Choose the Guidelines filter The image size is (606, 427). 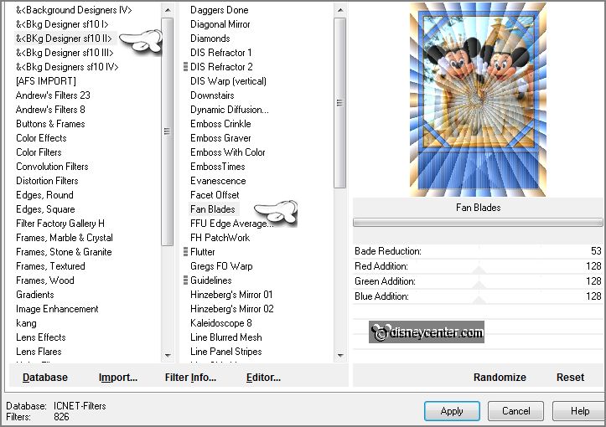coord(211,280)
